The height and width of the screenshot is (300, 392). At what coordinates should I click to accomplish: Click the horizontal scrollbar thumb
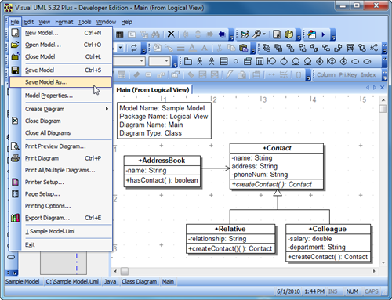(125, 271)
